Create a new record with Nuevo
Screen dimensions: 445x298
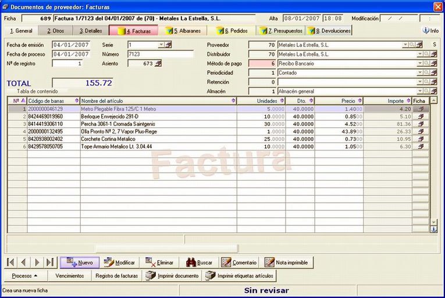coord(80,263)
